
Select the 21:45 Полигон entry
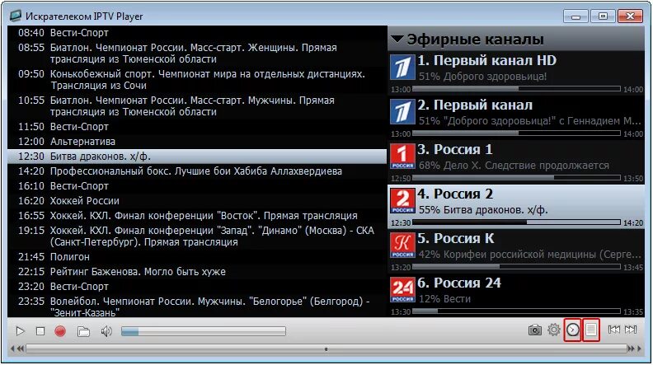click(x=197, y=257)
